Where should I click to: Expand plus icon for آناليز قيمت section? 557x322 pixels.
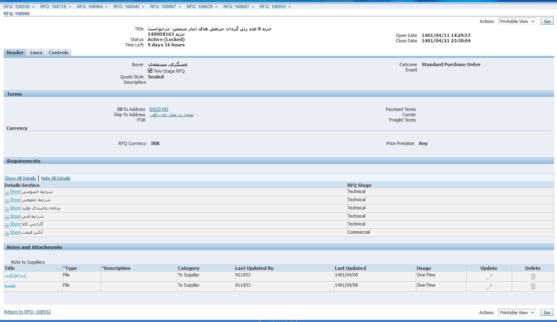7,234
